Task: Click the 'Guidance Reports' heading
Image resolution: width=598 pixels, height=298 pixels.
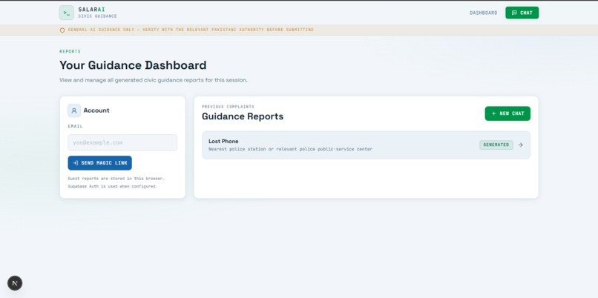Action: coord(243,116)
